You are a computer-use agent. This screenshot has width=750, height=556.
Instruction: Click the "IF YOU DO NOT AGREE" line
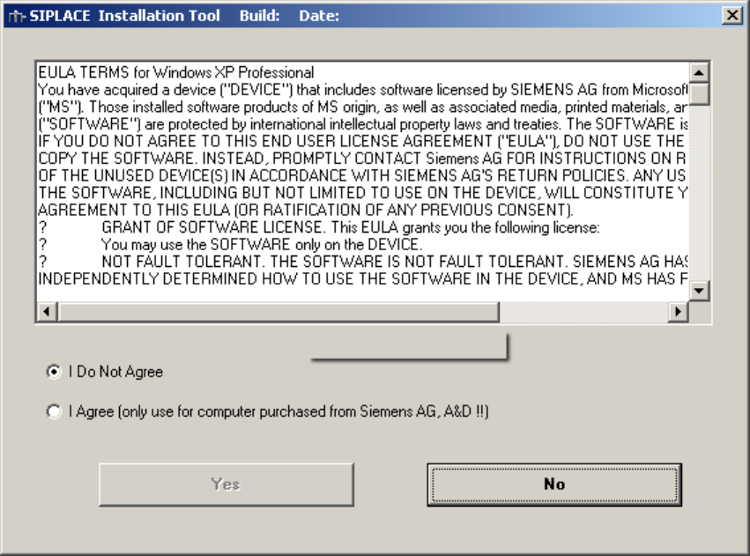click(361, 142)
